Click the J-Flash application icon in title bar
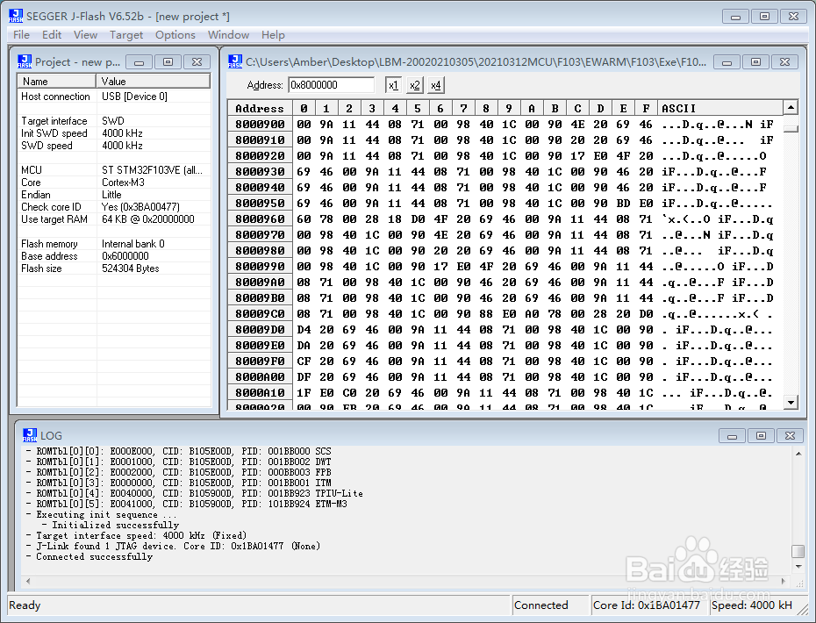Screen dimensions: 816x623 click(16, 16)
